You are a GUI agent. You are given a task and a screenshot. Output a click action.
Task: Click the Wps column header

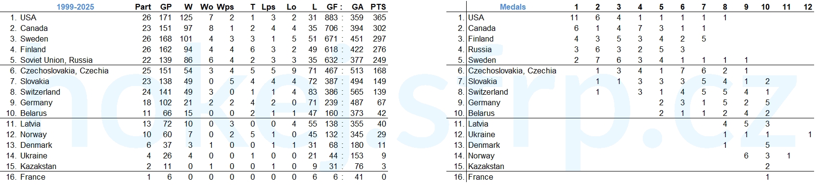click(x=226, y=7)
